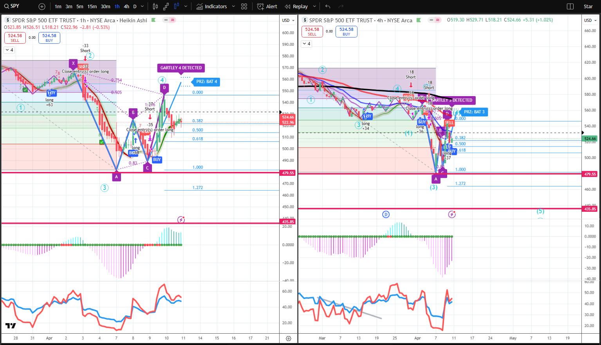This screenshot has width=601, height=345.
Task: Open left chart settings gear in the time axis corner
Action: point(289,338)
